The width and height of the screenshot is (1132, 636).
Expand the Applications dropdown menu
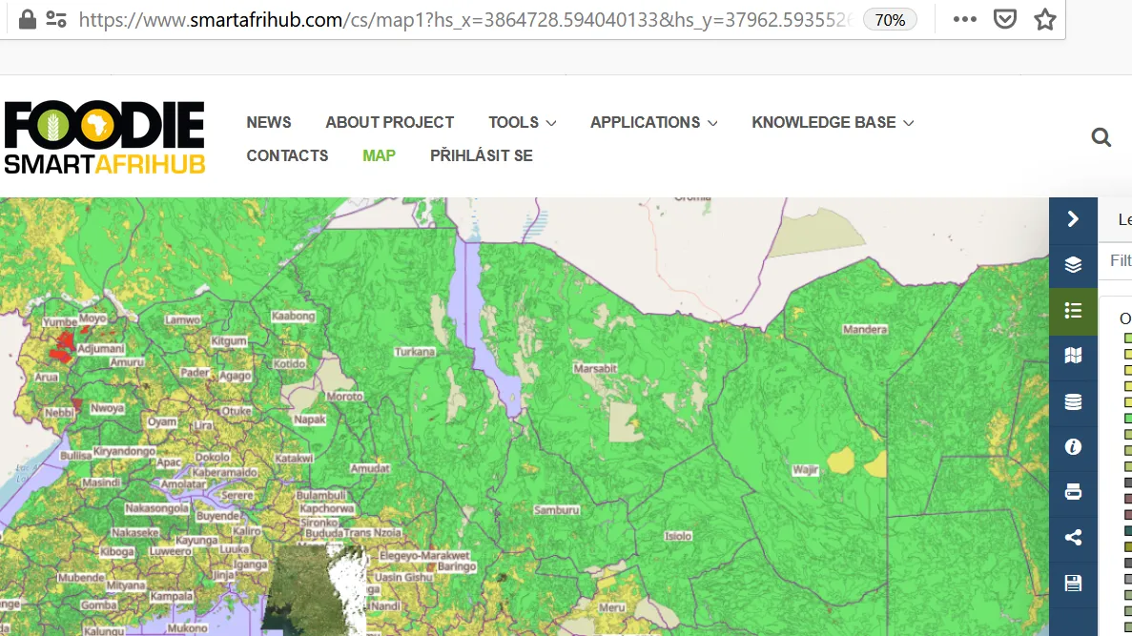654,123
